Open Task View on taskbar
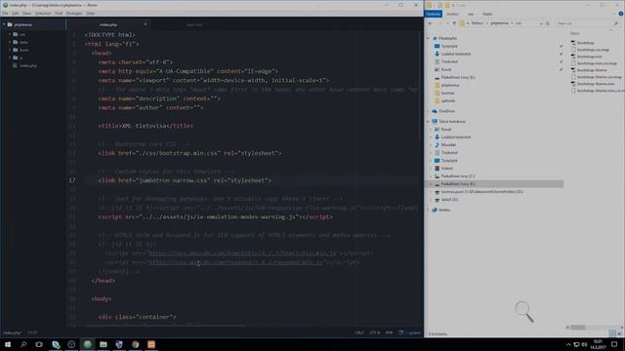Image resolution: width=625 pixels, height=351 pixels. pos(39,344)
